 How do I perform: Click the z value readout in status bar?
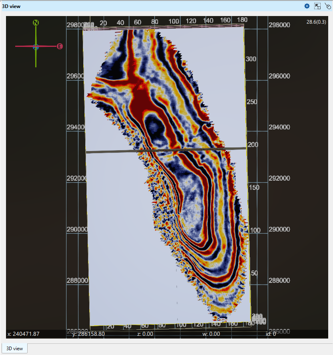tap(145, 333)
